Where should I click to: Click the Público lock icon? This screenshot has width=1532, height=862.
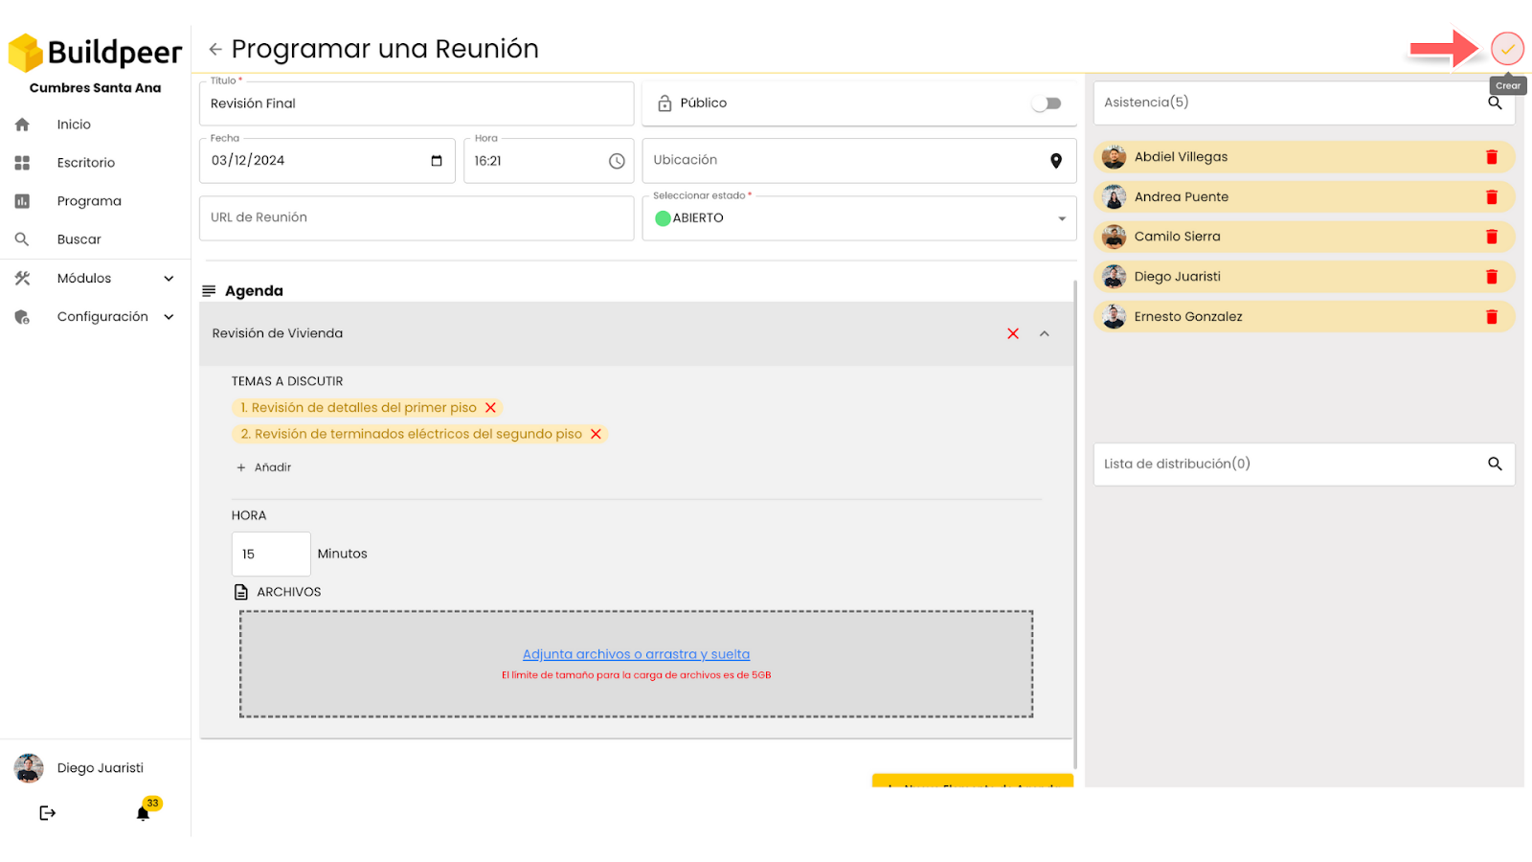click(x=665, y=102)
